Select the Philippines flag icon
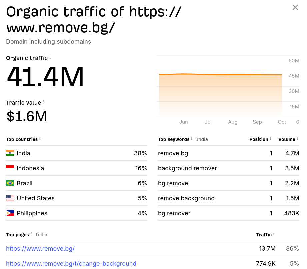The image size is (307, 269). (10, 213)
